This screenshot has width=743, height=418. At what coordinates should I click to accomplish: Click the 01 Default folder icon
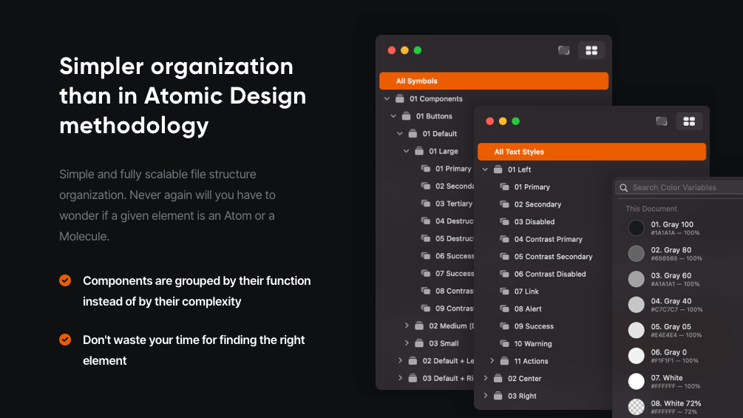pos(413,134)
